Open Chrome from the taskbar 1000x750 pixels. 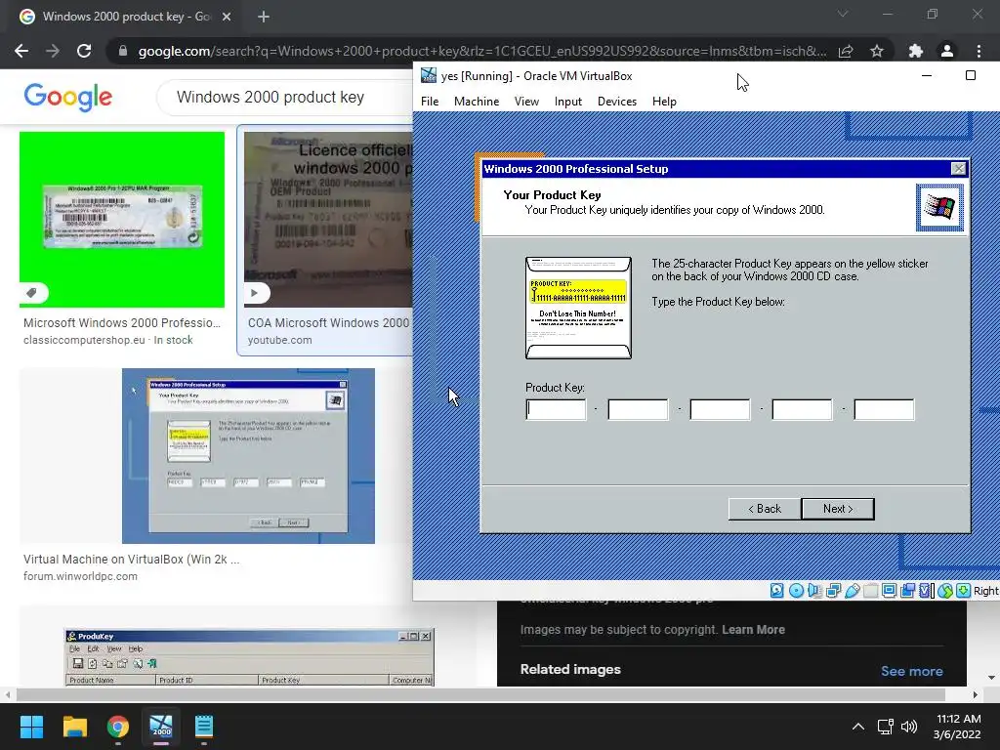(x=118, y=727)
